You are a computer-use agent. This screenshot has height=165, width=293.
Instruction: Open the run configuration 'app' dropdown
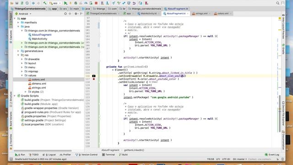[55, 3]
